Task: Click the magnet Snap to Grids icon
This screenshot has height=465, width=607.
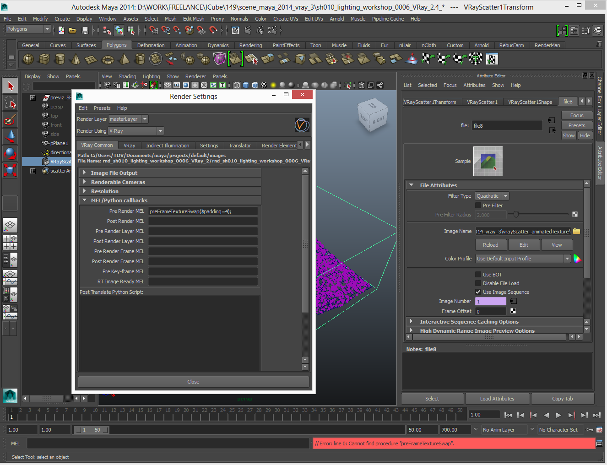Action: pyautogui.click(x=153, y=30)
